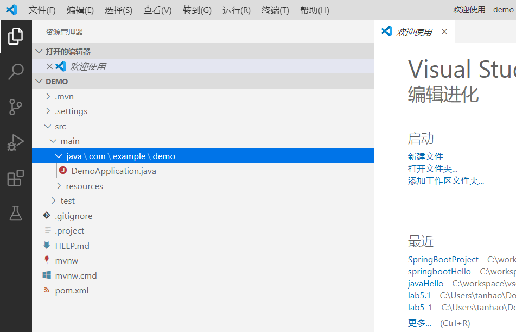Click the 新建文件 link

click(x=425, y=156)
